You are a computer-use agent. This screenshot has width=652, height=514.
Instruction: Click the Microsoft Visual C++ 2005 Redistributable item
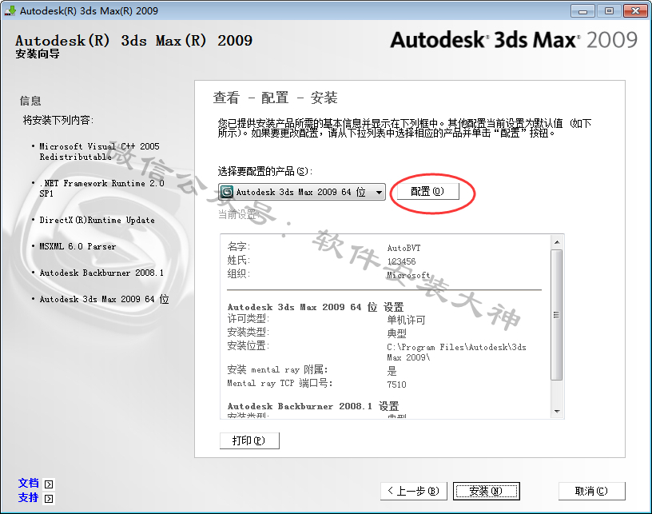[x=99, y=151]
